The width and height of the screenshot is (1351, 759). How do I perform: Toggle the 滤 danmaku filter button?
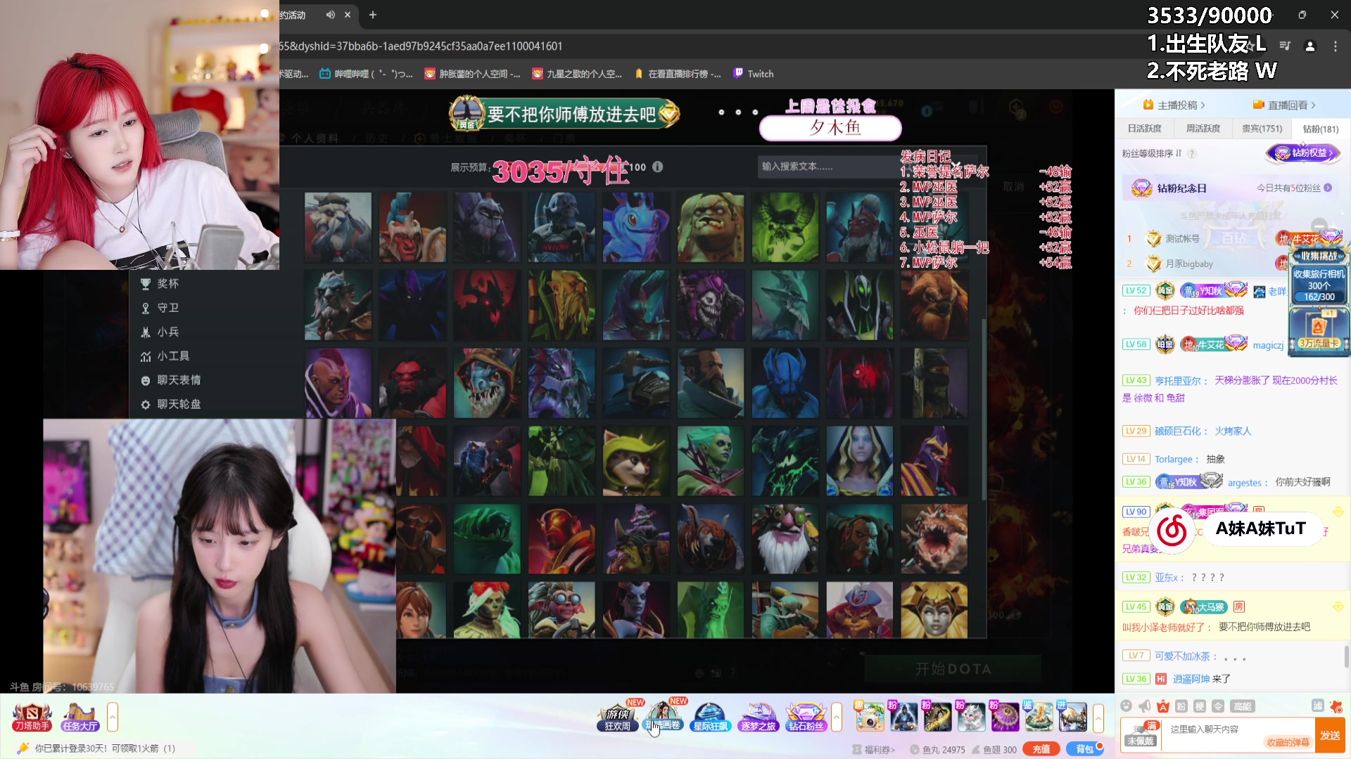click(x=1317, y=706)
